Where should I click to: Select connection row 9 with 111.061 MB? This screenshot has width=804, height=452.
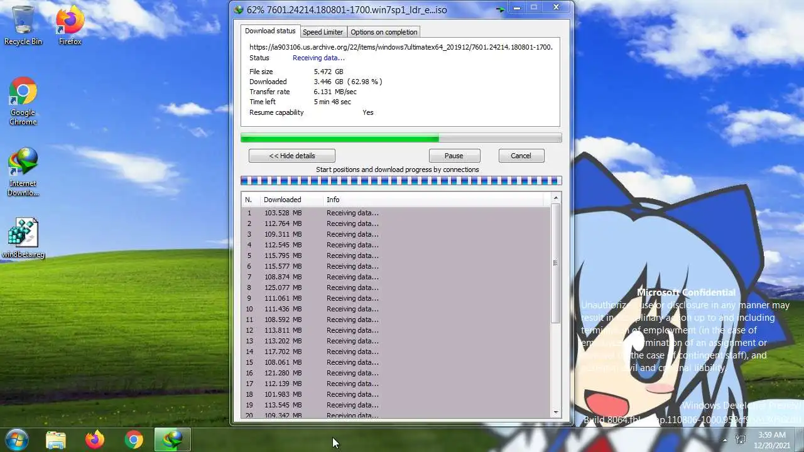point(396,298)
